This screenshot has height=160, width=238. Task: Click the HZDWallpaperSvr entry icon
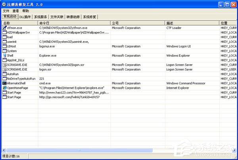(x=4, y=32)
